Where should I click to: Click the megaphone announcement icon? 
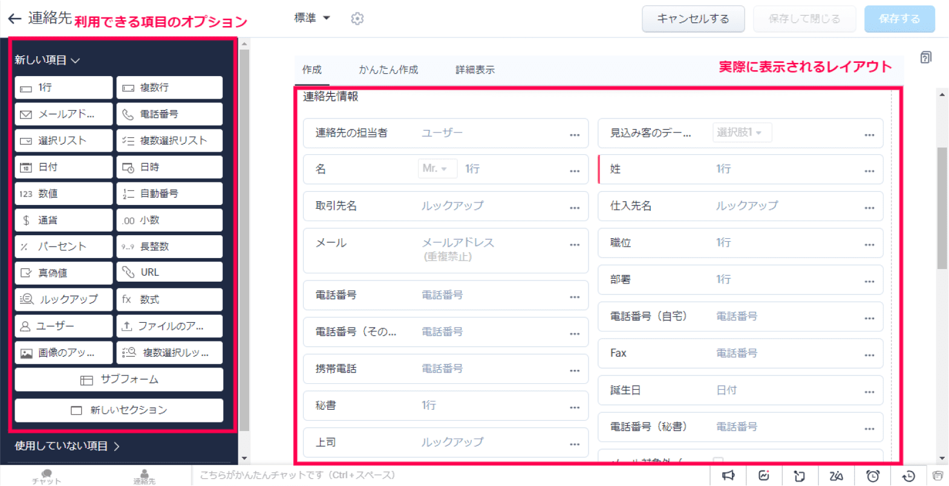pos(728,476)
